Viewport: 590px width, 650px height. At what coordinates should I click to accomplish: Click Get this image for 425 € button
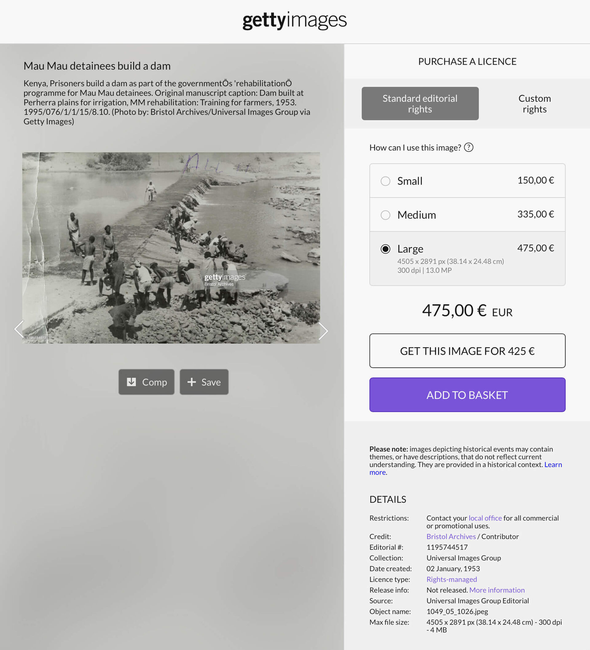pyautogui.click(x=467, y=351)
